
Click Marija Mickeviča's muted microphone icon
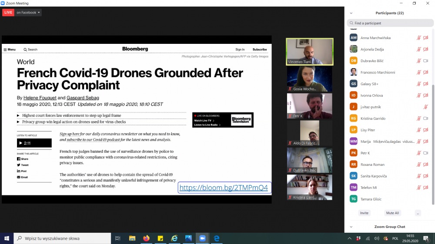coord(418,141)
